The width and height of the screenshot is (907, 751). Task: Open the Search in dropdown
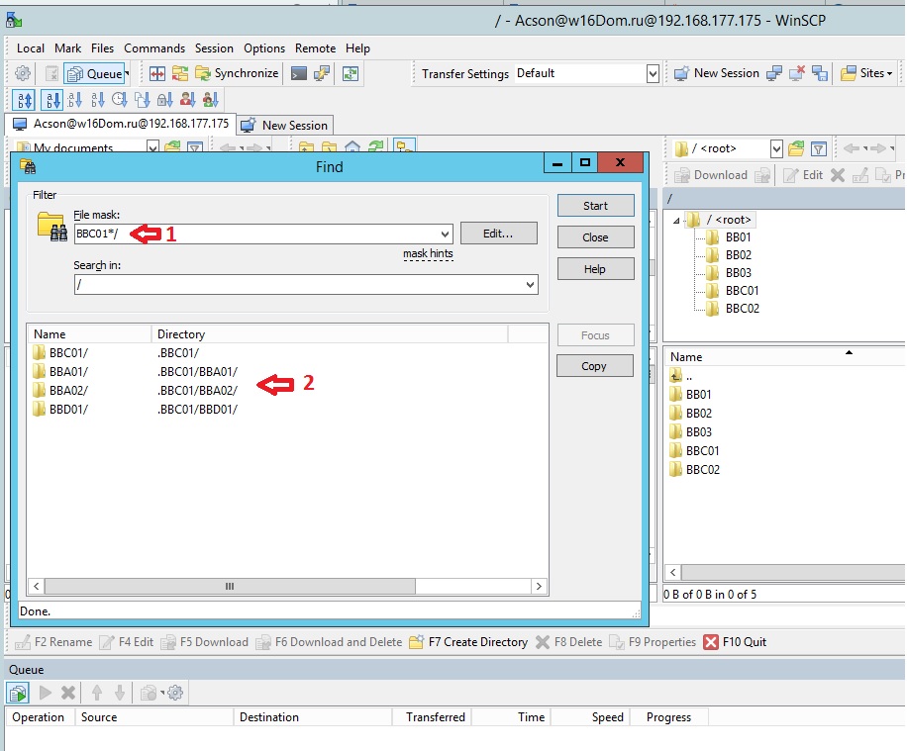(529, 285)
